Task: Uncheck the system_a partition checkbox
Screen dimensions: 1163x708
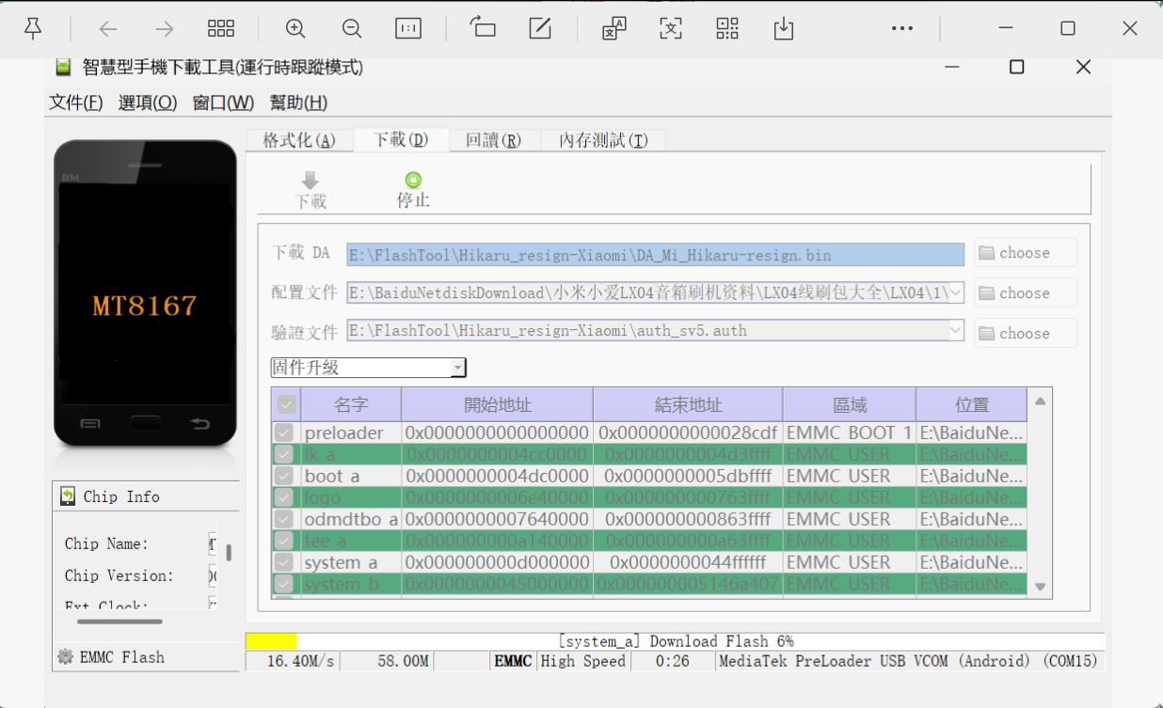Action: point(283,561)
